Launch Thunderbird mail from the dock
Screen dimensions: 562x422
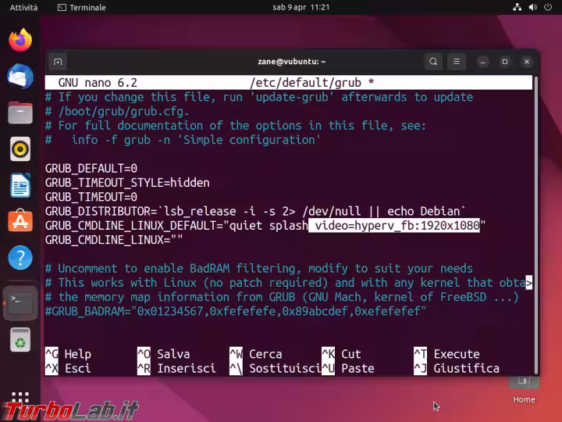coord(20,77)
